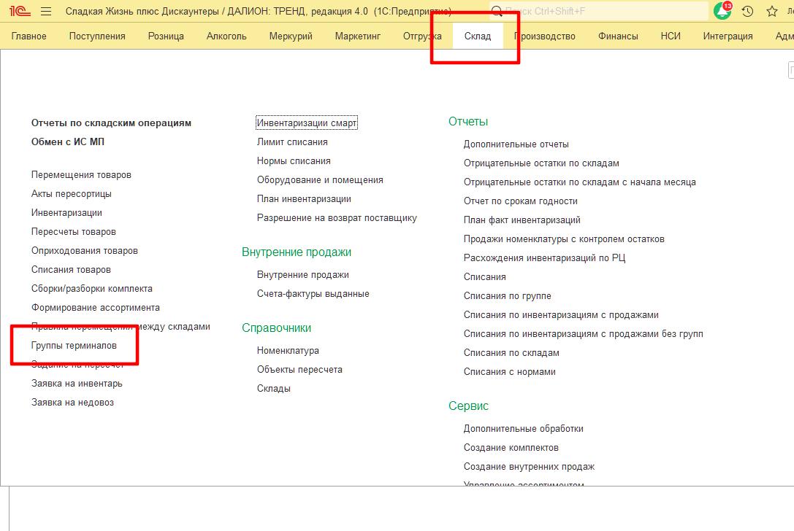The width and height of the screenshot is (794, 531).
Task: Select the Финансы section tab
Action: (x=618, y=36)
